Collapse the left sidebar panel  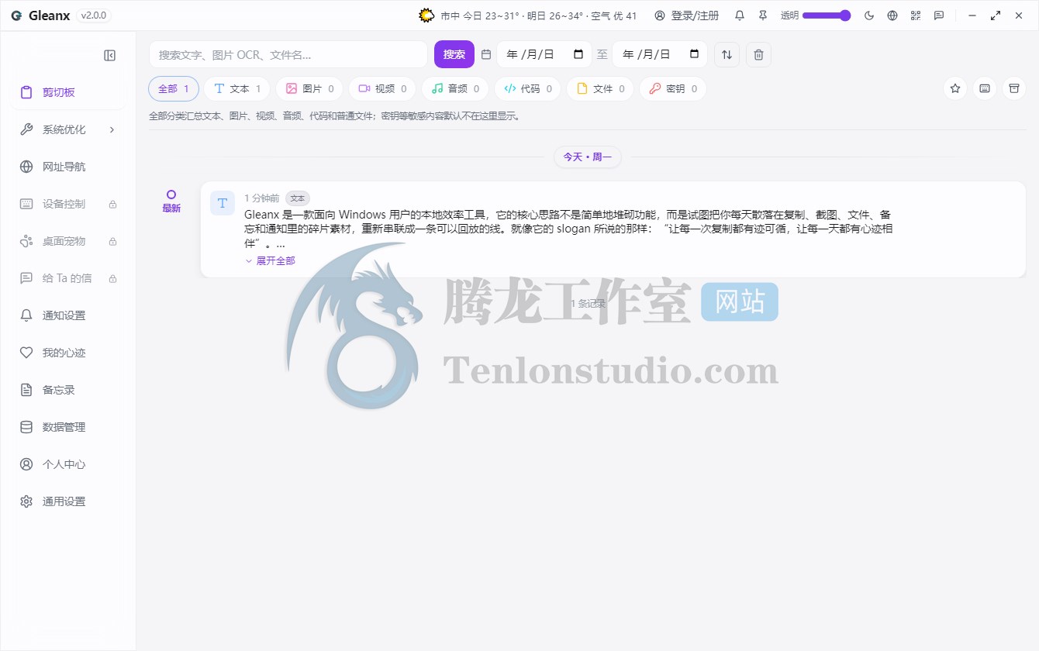click(x=110, y=55)
